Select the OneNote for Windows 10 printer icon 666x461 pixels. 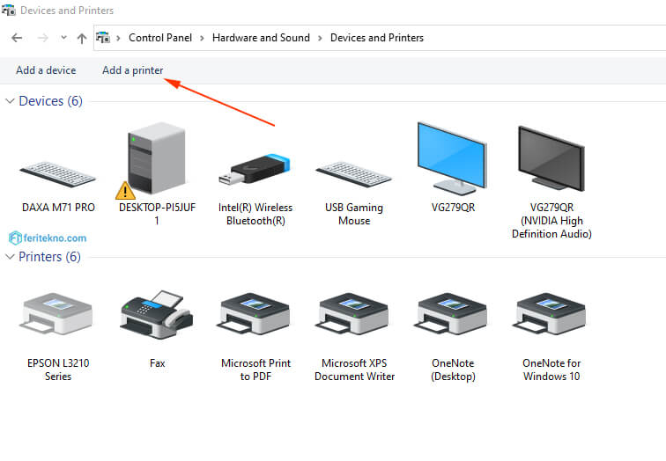pos(549,314)
